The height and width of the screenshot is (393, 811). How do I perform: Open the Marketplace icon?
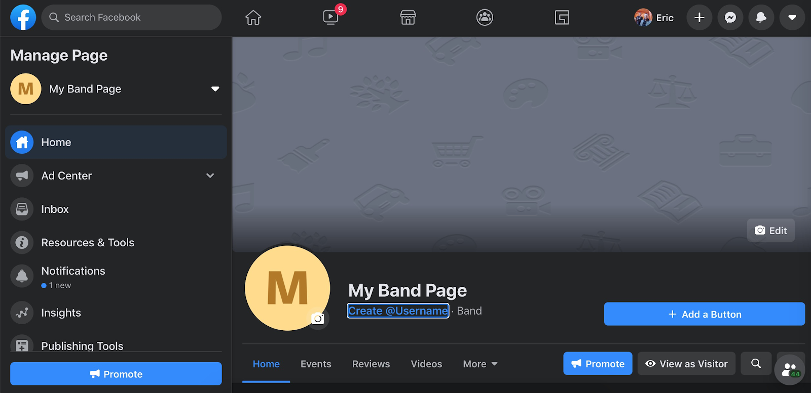408,18
